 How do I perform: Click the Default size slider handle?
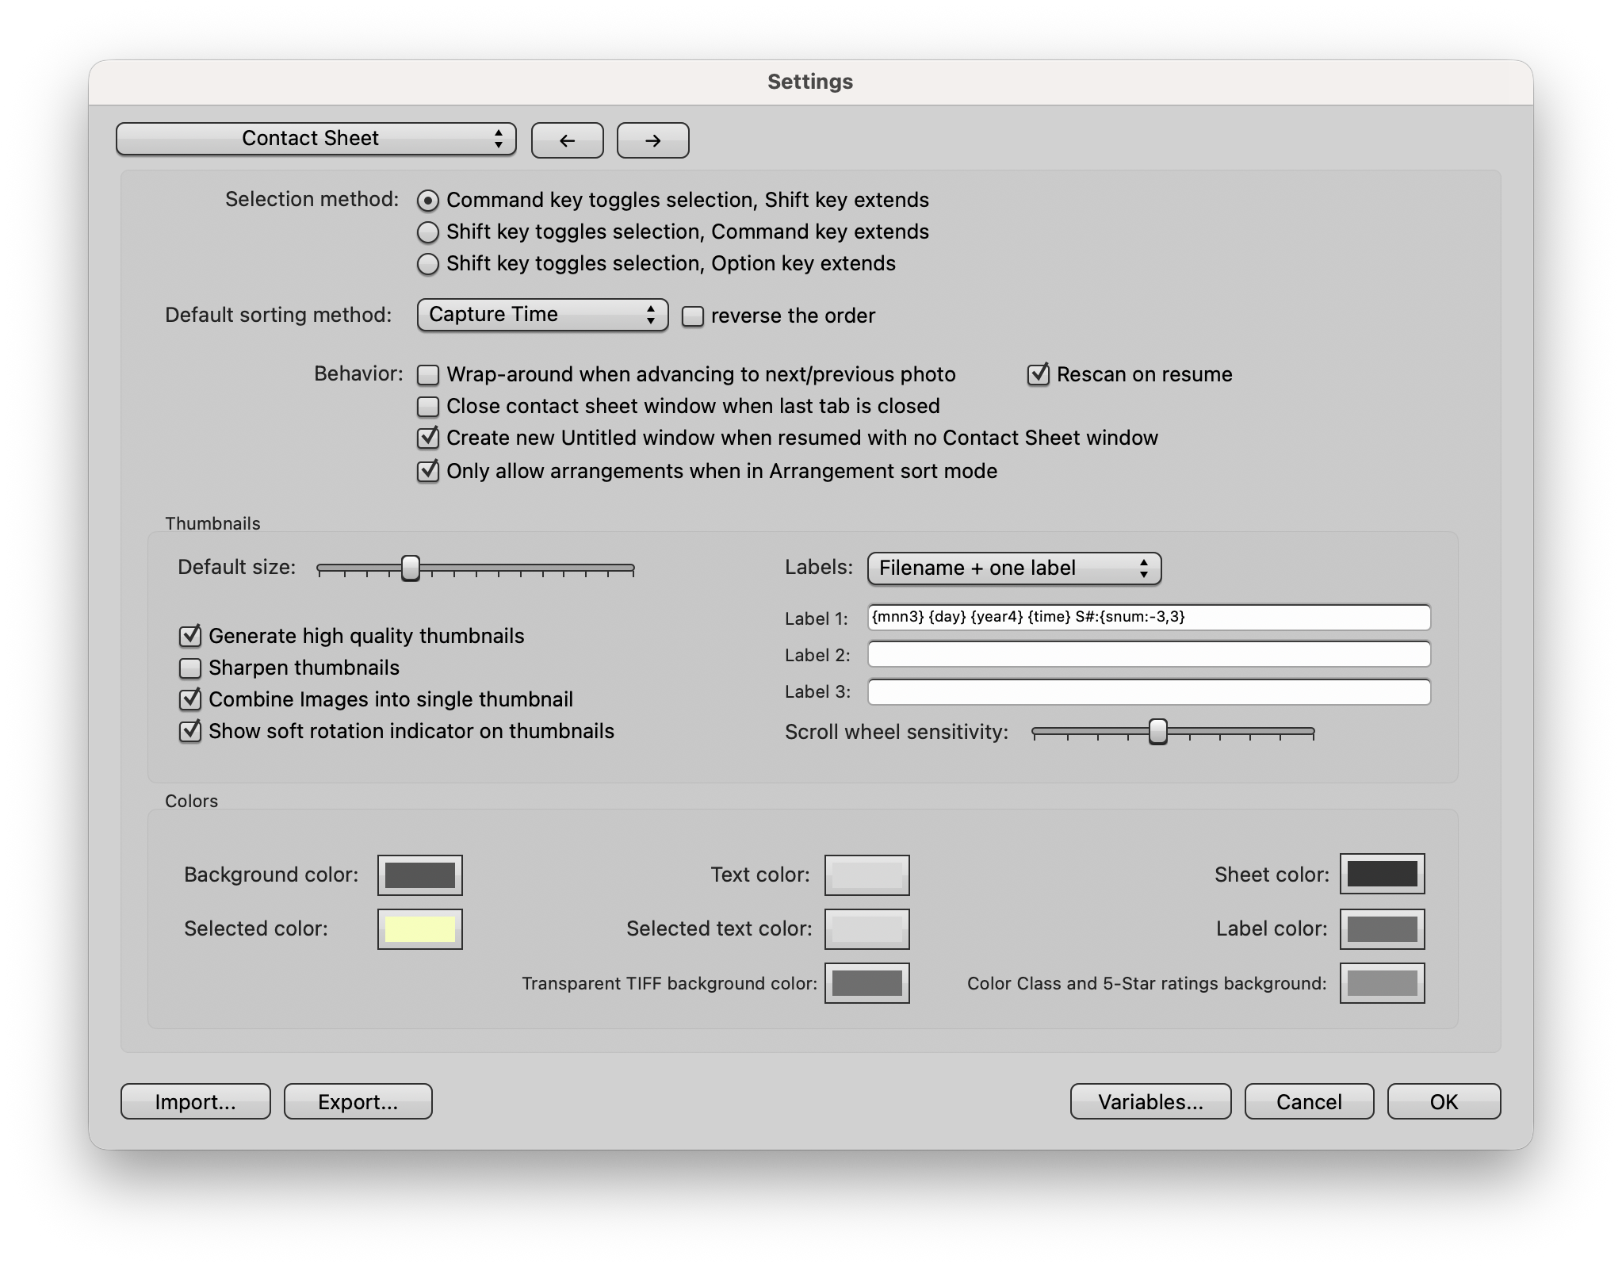coord(410,568)
